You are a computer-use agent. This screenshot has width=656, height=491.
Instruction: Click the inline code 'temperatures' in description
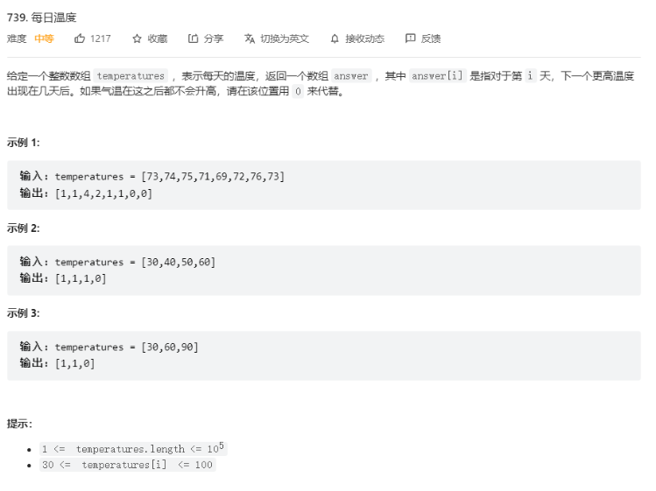pos(130,76)
